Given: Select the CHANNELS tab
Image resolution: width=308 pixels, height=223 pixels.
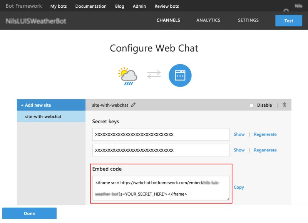Looking at the screenshot, I should pyautogui.click(x=168, y=20).
